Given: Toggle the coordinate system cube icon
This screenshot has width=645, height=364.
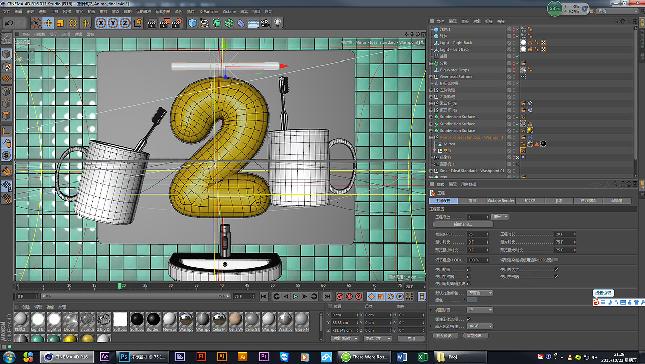Looking at the screenshot, I should pyautogui.click(x=137, y=23).
